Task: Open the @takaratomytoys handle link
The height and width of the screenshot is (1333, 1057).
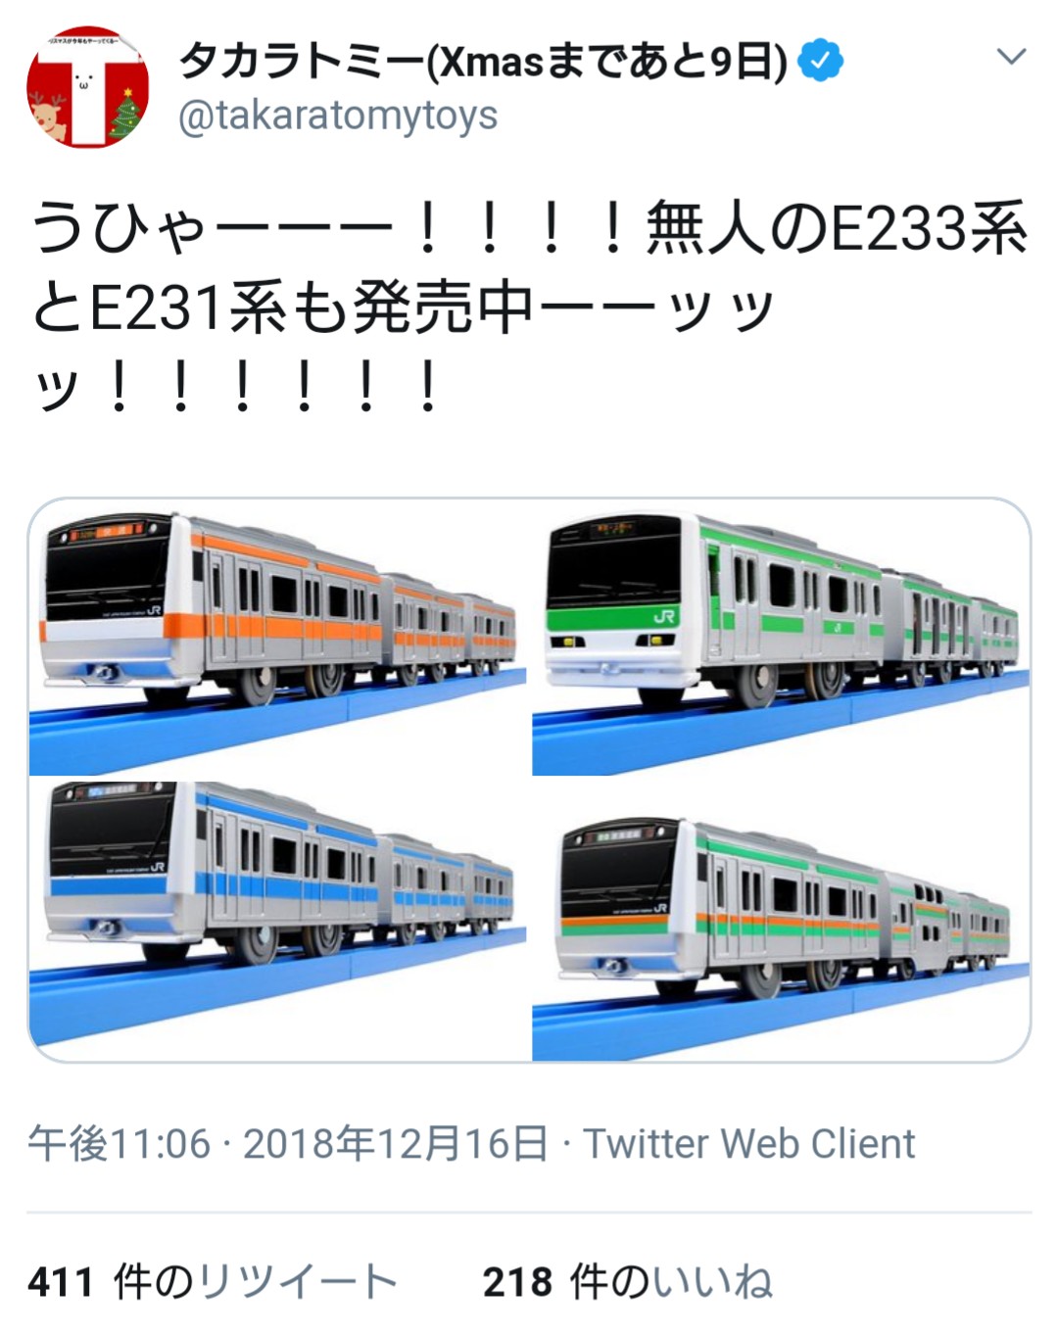Action: click(338, 116)
